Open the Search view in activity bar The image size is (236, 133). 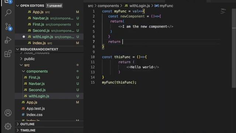pos(8,13)
